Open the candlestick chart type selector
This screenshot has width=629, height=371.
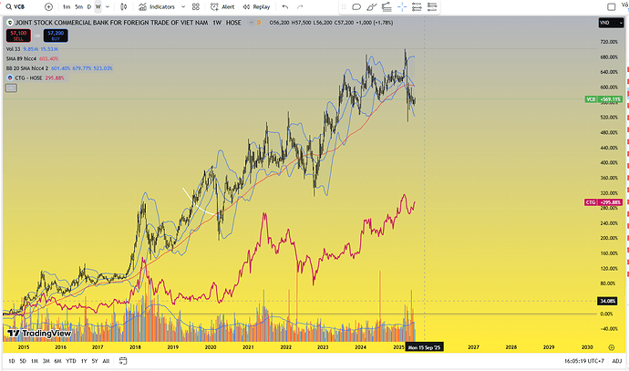click(124, 6)
